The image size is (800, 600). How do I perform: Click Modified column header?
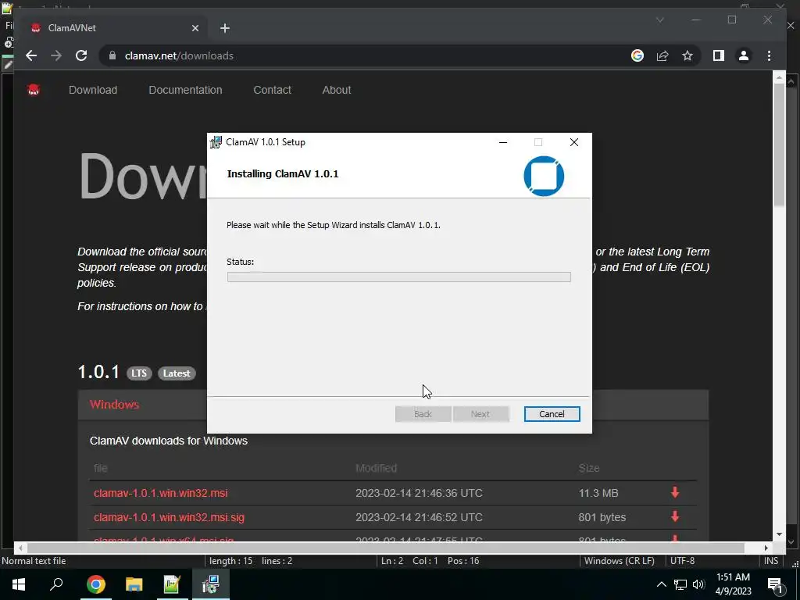(376, 468)
